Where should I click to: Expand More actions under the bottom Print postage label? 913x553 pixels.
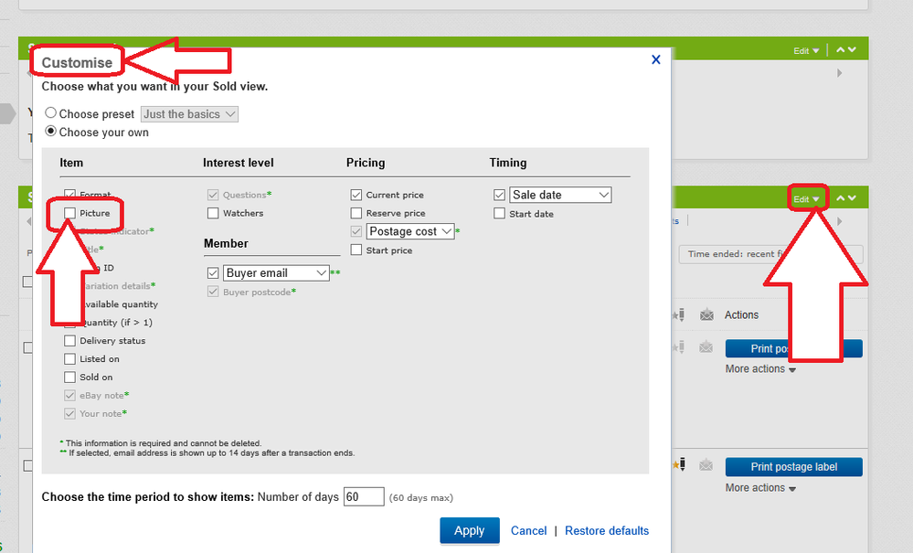pyautogui.click(x=760, y=488)
